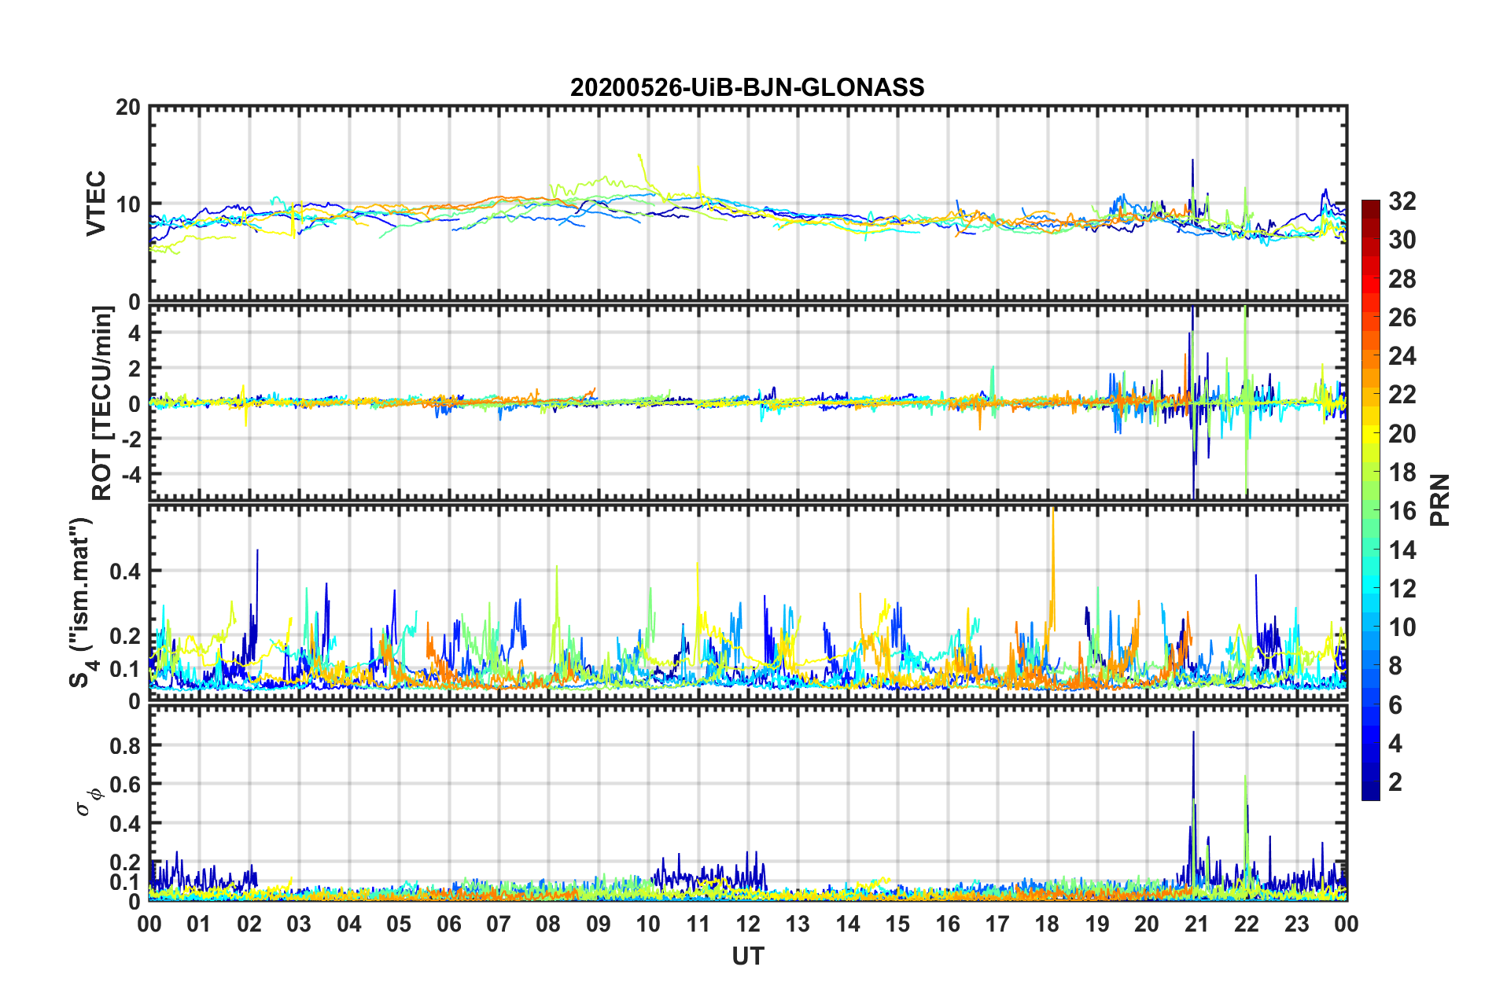Select the ROT [TECU/min] axis label
Viewport: 1496px width, 1000px height.
tap(101, 403)
